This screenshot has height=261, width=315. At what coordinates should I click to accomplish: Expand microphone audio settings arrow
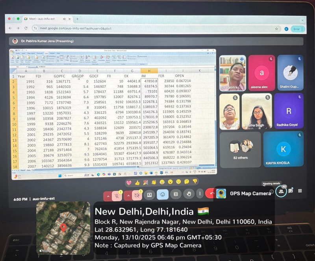(x=107, y=195)
